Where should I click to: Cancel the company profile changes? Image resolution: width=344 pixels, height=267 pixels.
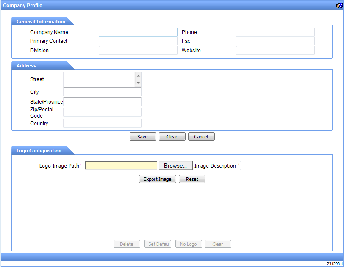(x=201, y=136)
